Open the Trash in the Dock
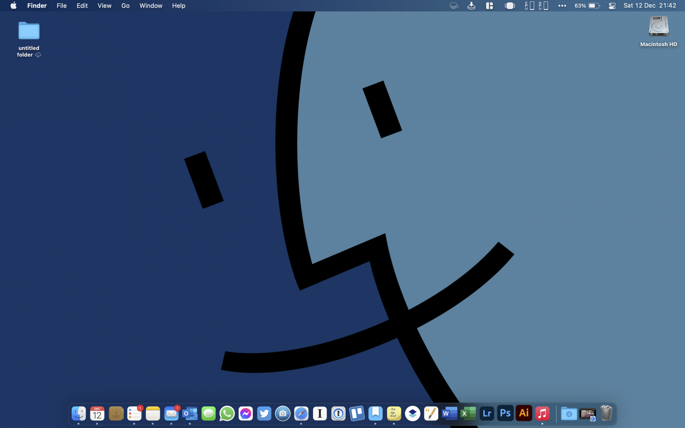Viewport: 685px width, 428px height. click(606, 413)
